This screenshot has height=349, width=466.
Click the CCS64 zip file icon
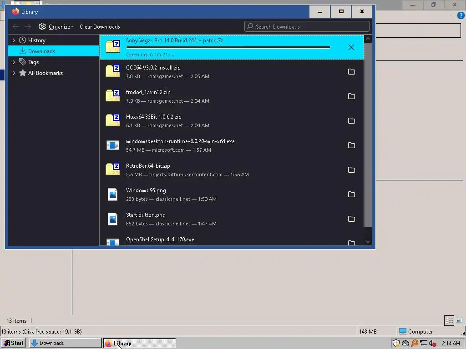[x=113, y=71]
